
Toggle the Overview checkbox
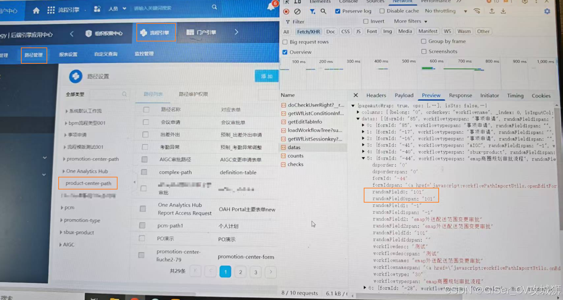pyautogui.click(x=285, y=52)
